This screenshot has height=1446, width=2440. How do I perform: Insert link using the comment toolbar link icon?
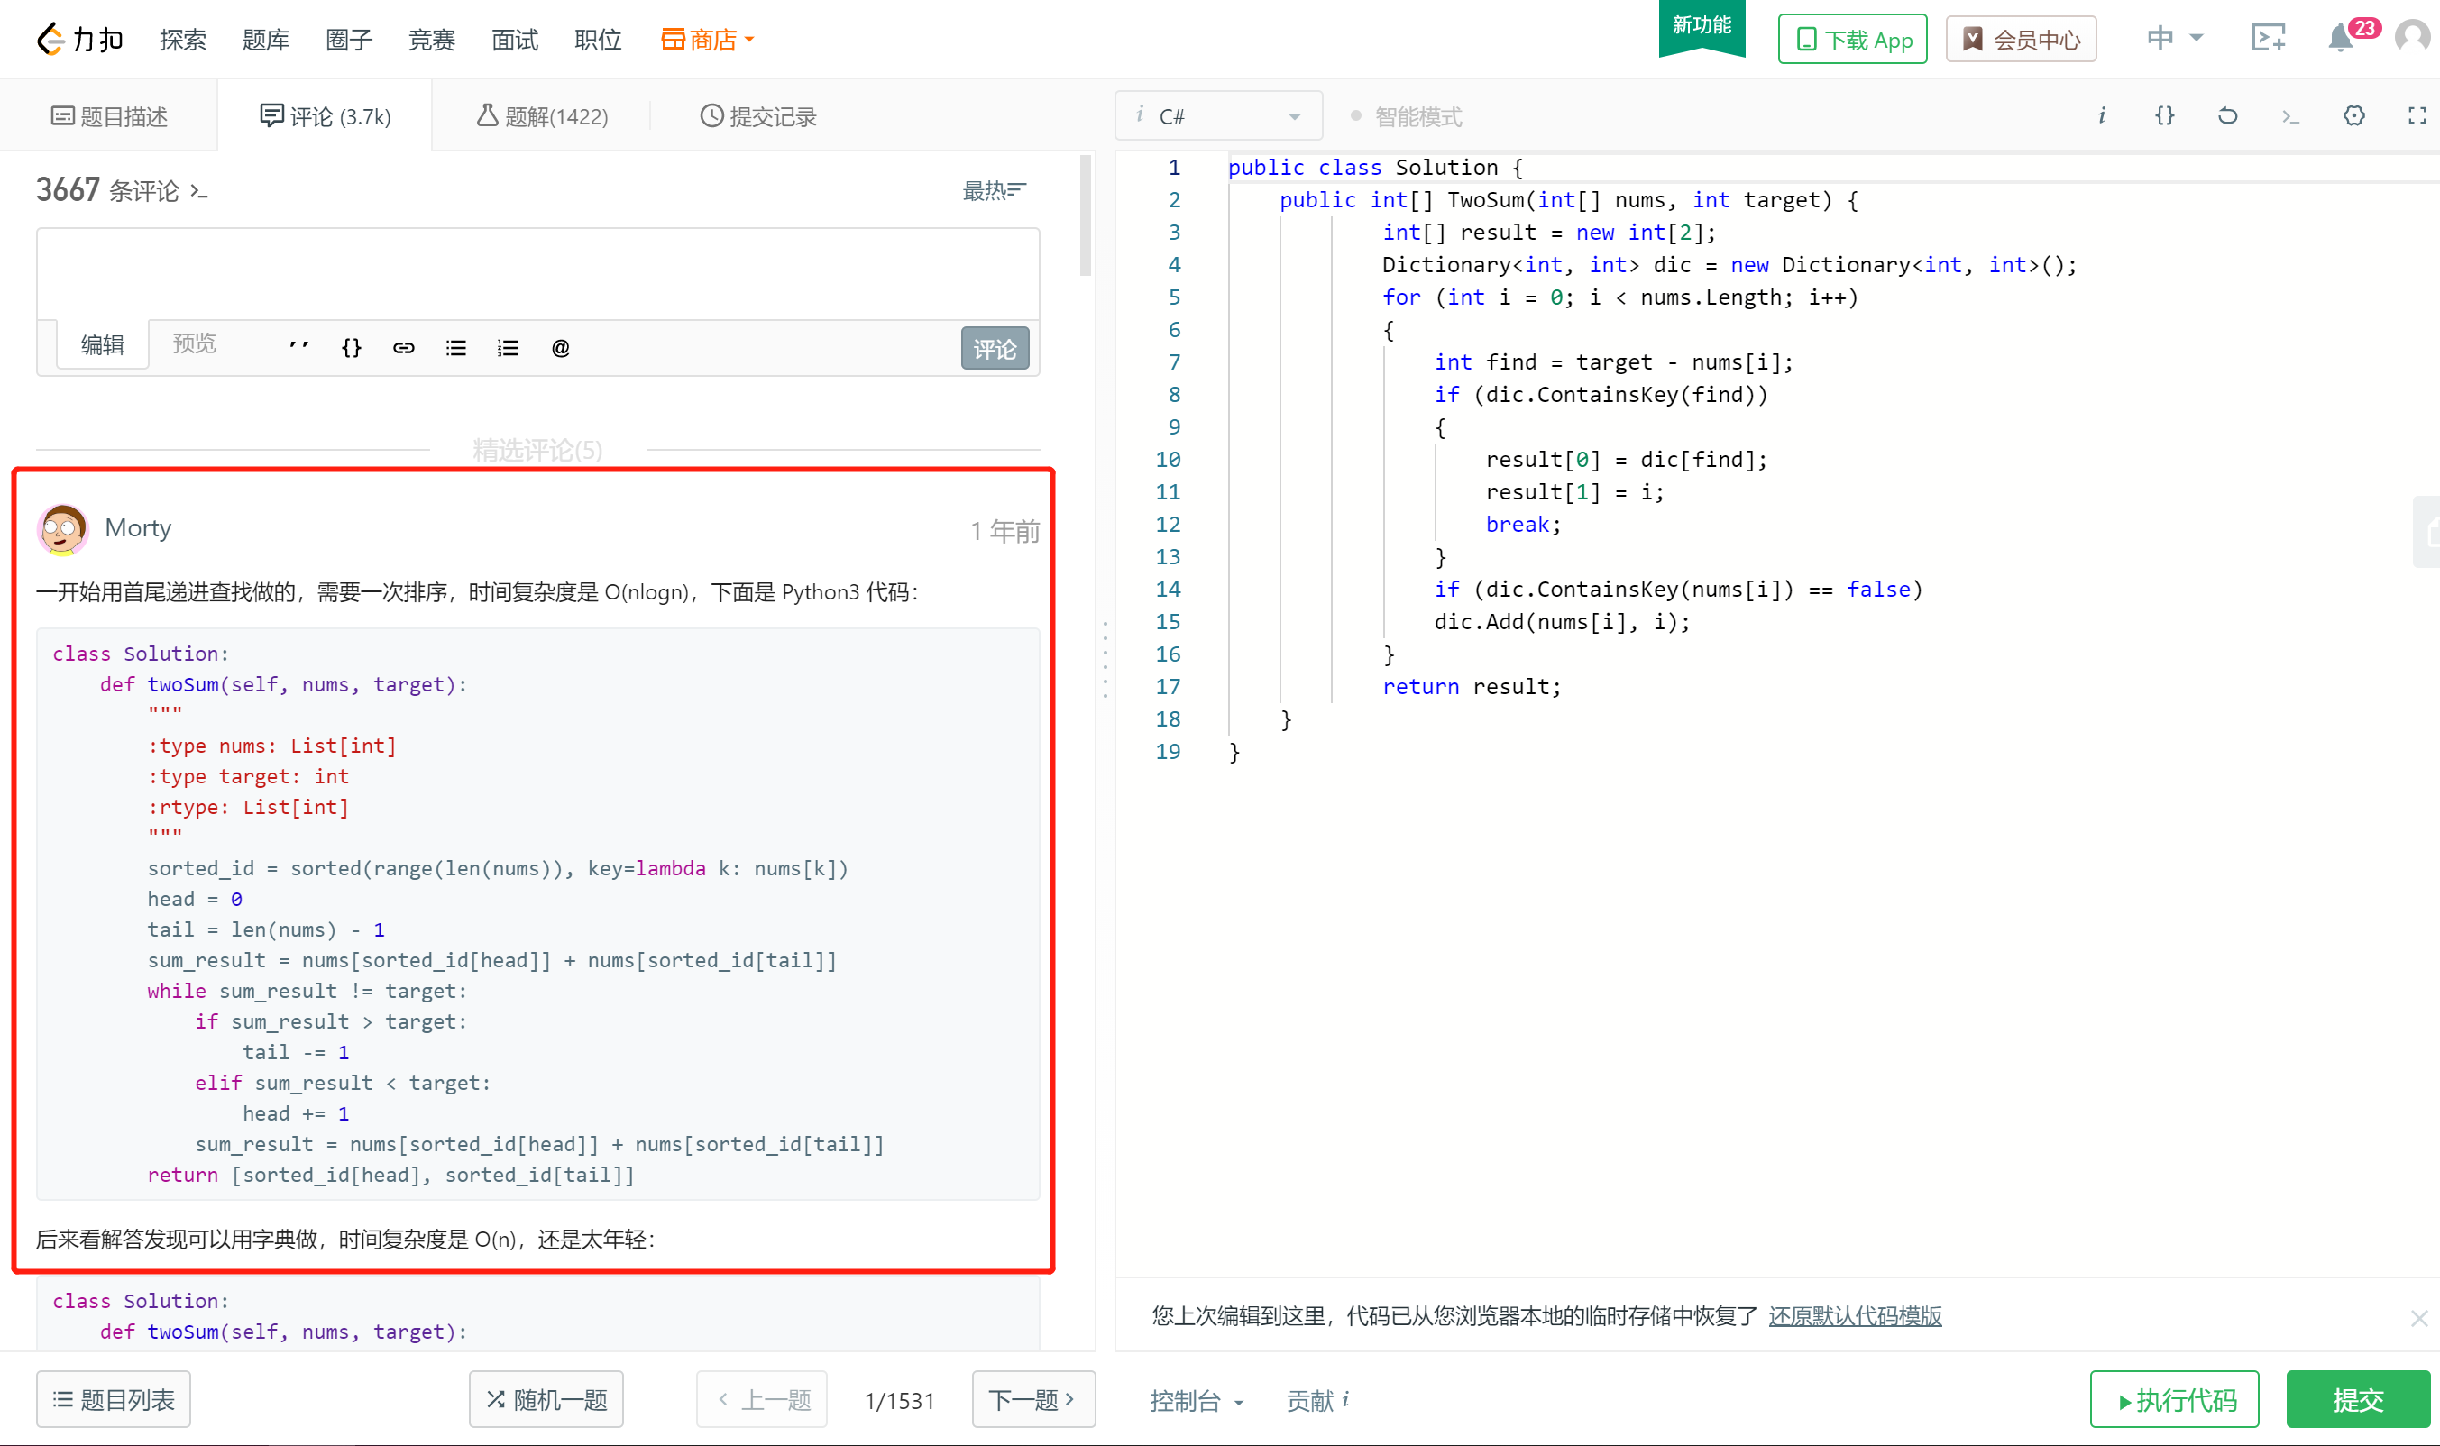[x=404, y=348]
